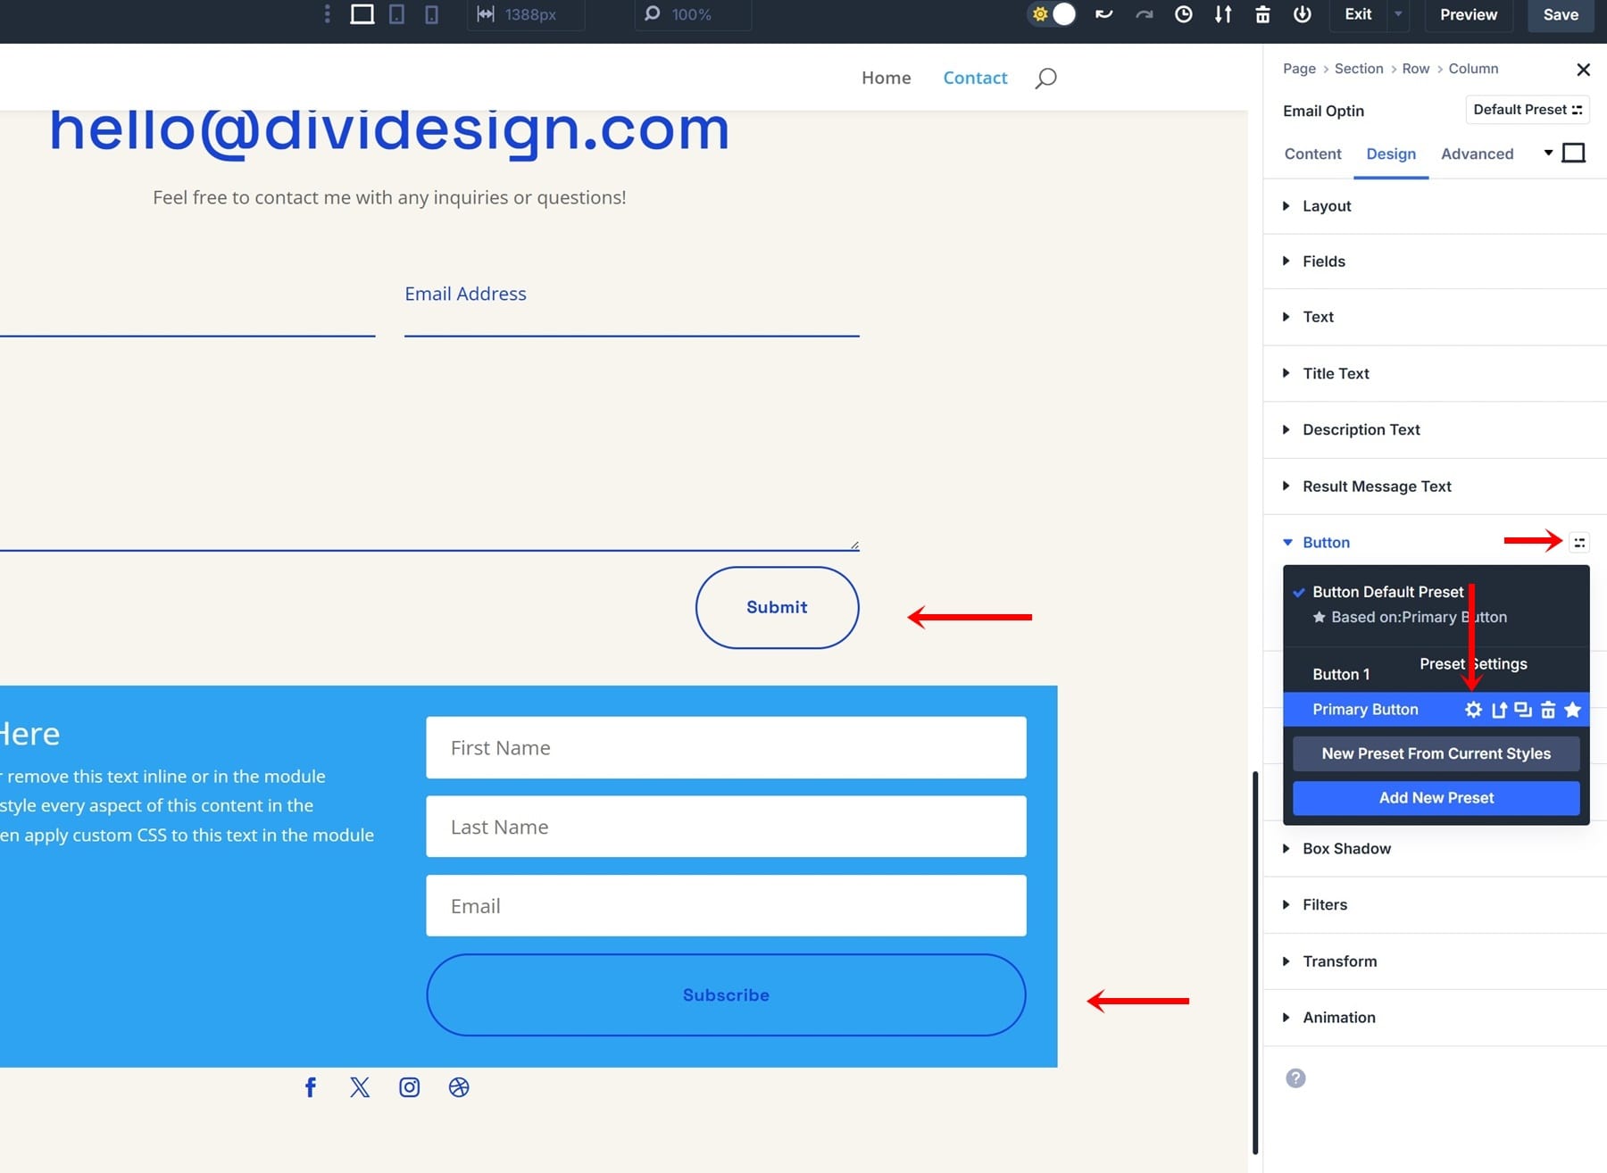Open the Home menu link
The width and height of the screenshot is (1607, 1173).
[x=886, y=78]
